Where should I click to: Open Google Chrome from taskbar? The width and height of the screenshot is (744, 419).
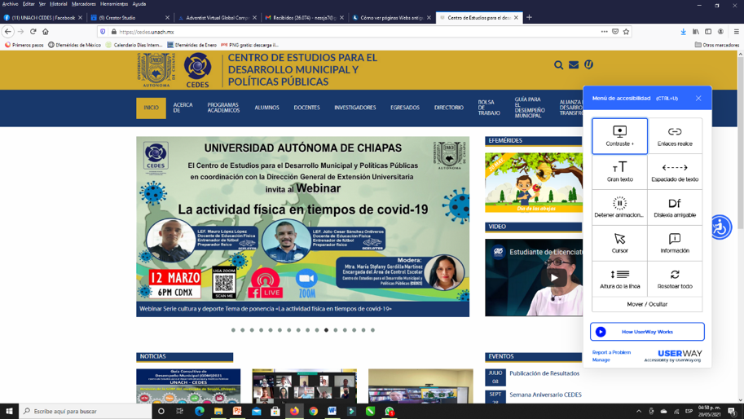click(313, 411)
